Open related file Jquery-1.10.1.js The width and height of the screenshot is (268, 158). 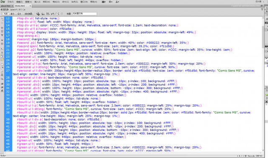click(18, 10)
